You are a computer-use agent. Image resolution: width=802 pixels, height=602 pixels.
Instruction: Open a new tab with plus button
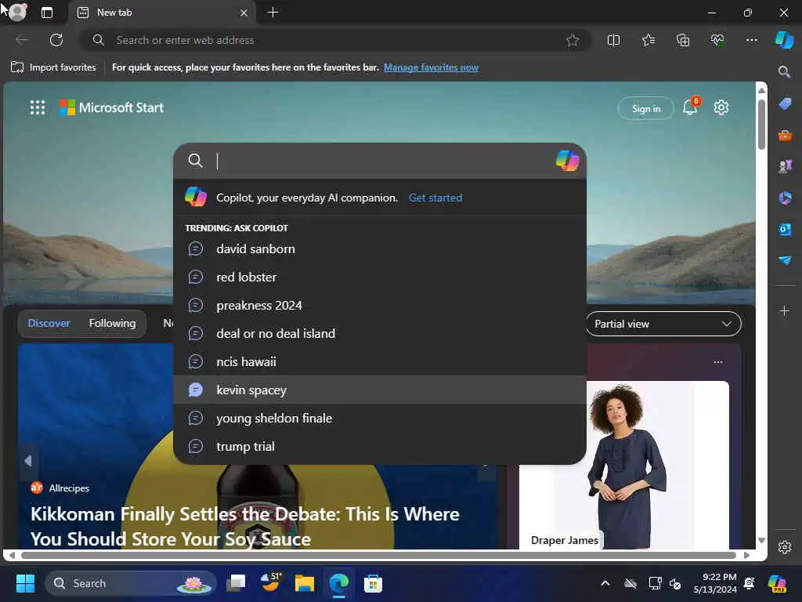[273, 13]
